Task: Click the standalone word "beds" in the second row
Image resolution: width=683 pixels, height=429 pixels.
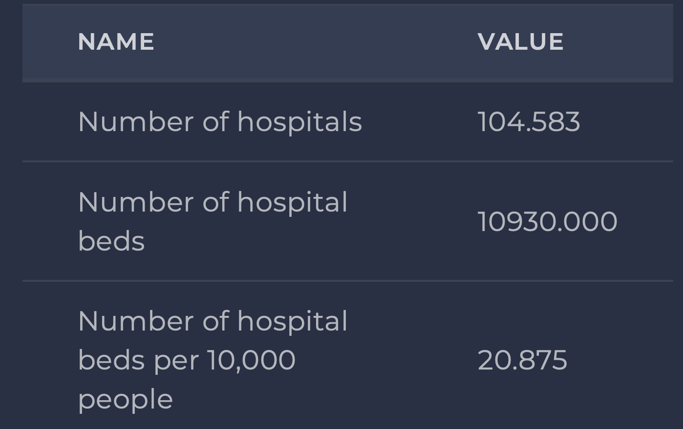Action: click(111, 241)
